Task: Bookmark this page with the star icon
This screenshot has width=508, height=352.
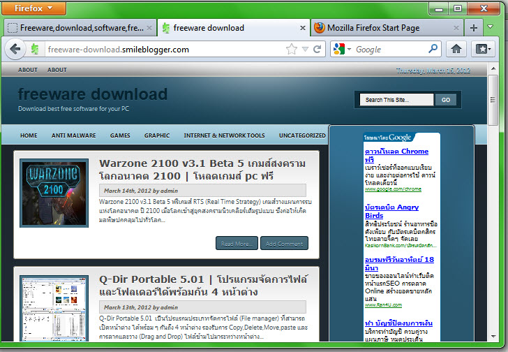Action: point(292,50)
